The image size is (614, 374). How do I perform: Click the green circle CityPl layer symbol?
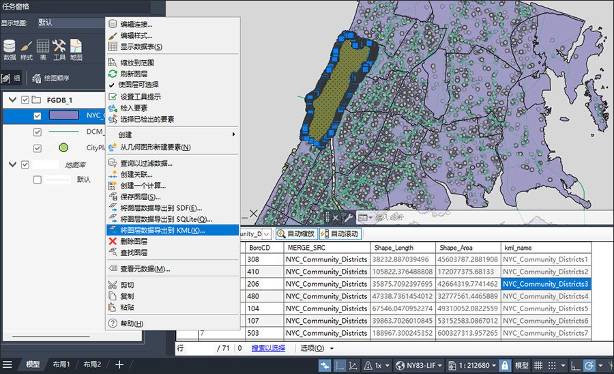tap(63, 147)
